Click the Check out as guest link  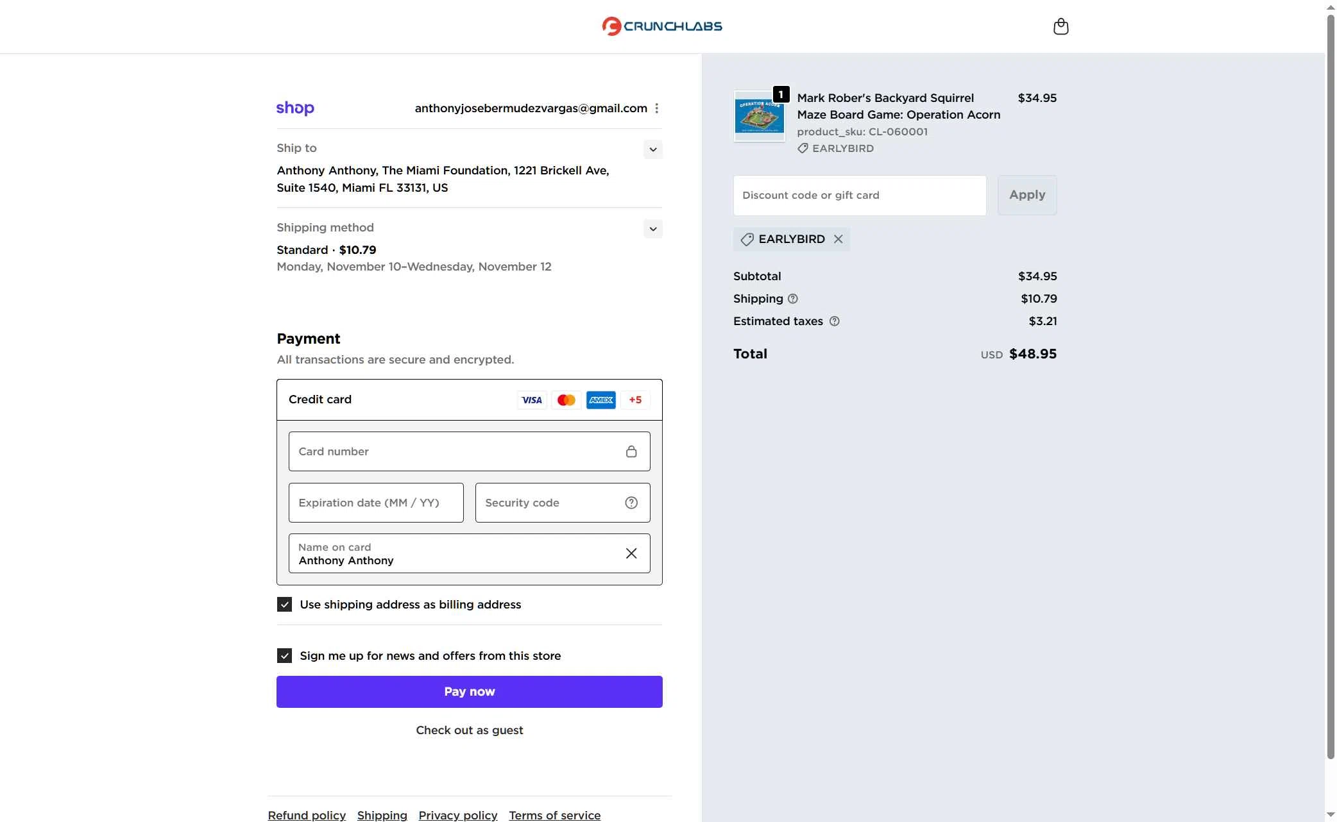[469, 730]
